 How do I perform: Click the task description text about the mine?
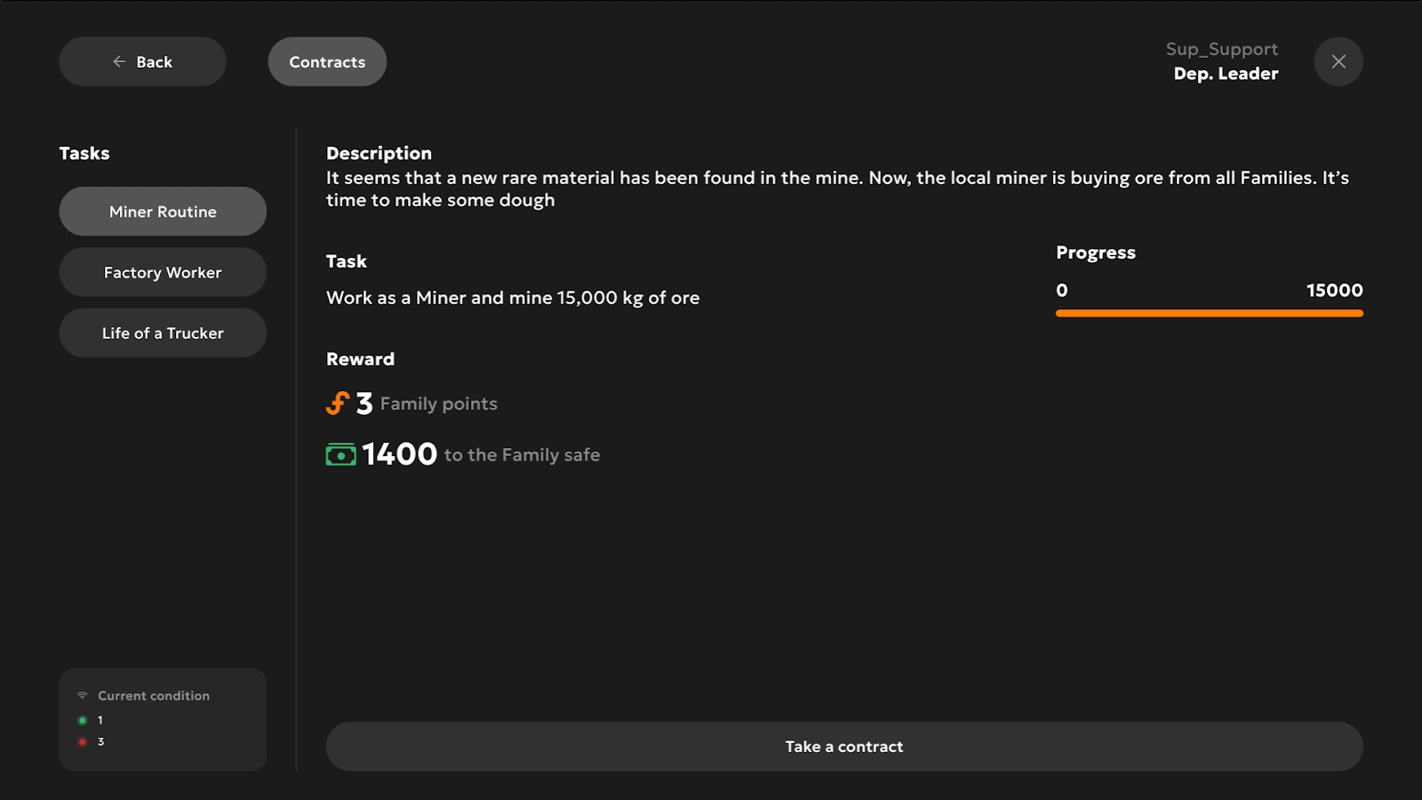click(837, 188)
